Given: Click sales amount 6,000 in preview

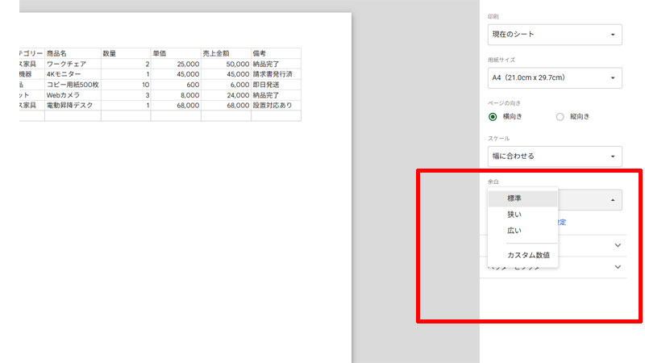Looking at the screenshot, I should (226, 85).
